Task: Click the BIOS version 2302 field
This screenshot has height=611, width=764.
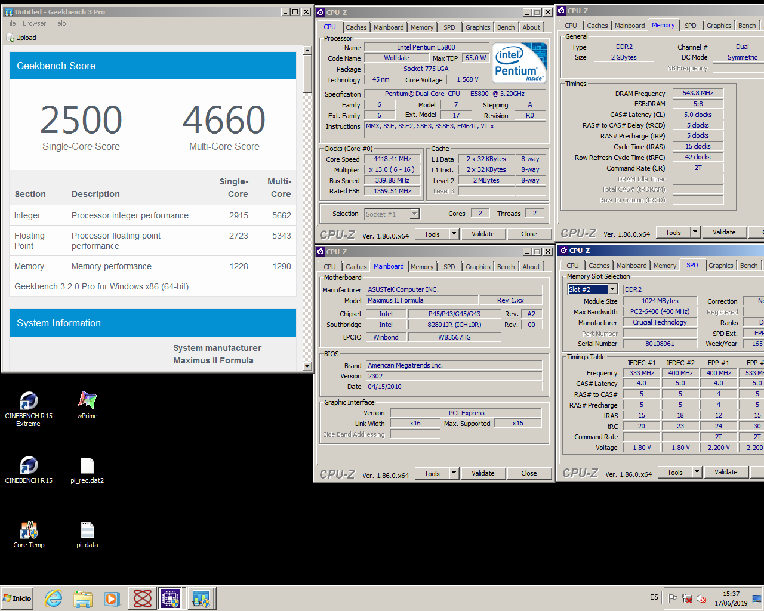Action: click(x=454, y=376)
